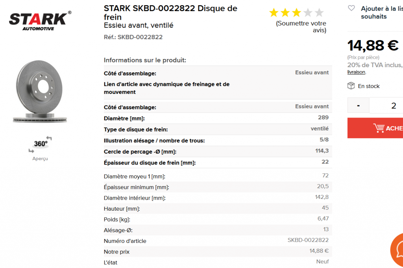Click the STARK Automotive brand logo
Image resolution: width=403 pixels, height=268 pixels.
pyautogui.click(x=40, y=21)
